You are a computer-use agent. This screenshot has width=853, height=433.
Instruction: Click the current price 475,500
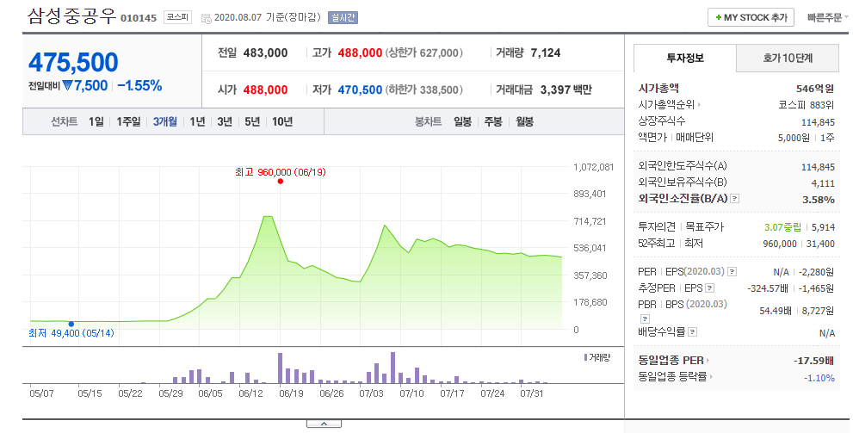pyautogui.click(x=73, y=63)
